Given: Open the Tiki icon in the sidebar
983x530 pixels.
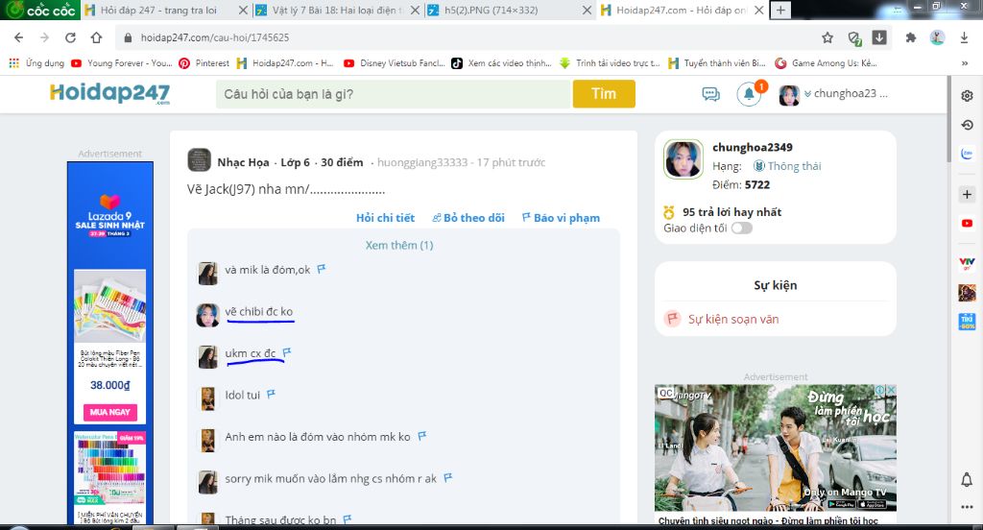Looking at the screenshot, I should (x=968, y=322).
